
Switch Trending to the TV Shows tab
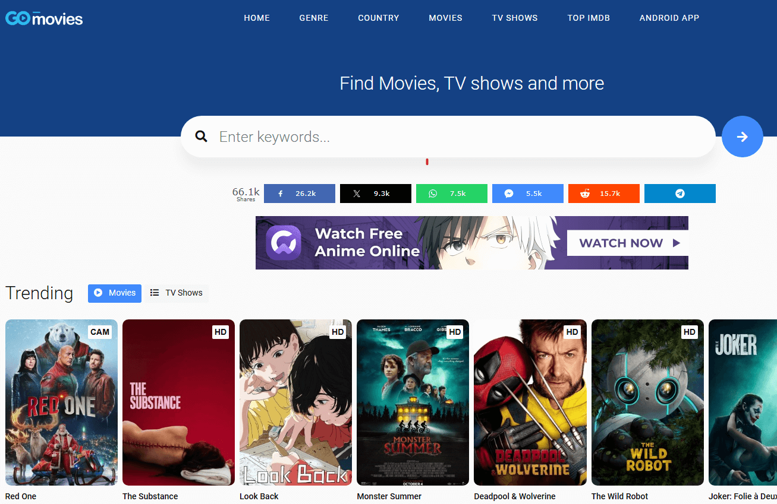coord(177,293)
